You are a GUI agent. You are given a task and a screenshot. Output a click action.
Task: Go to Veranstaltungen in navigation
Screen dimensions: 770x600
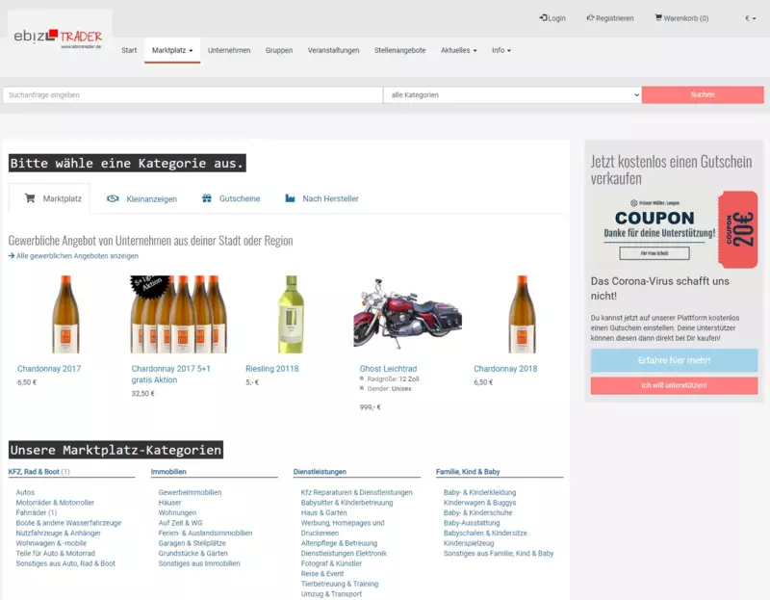click(x=333, y=50)
